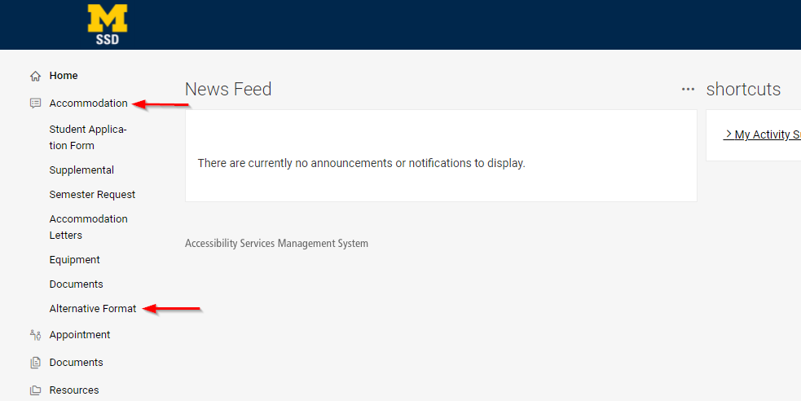
Task: Expand the Appointment menu
Action: [80, 335]
